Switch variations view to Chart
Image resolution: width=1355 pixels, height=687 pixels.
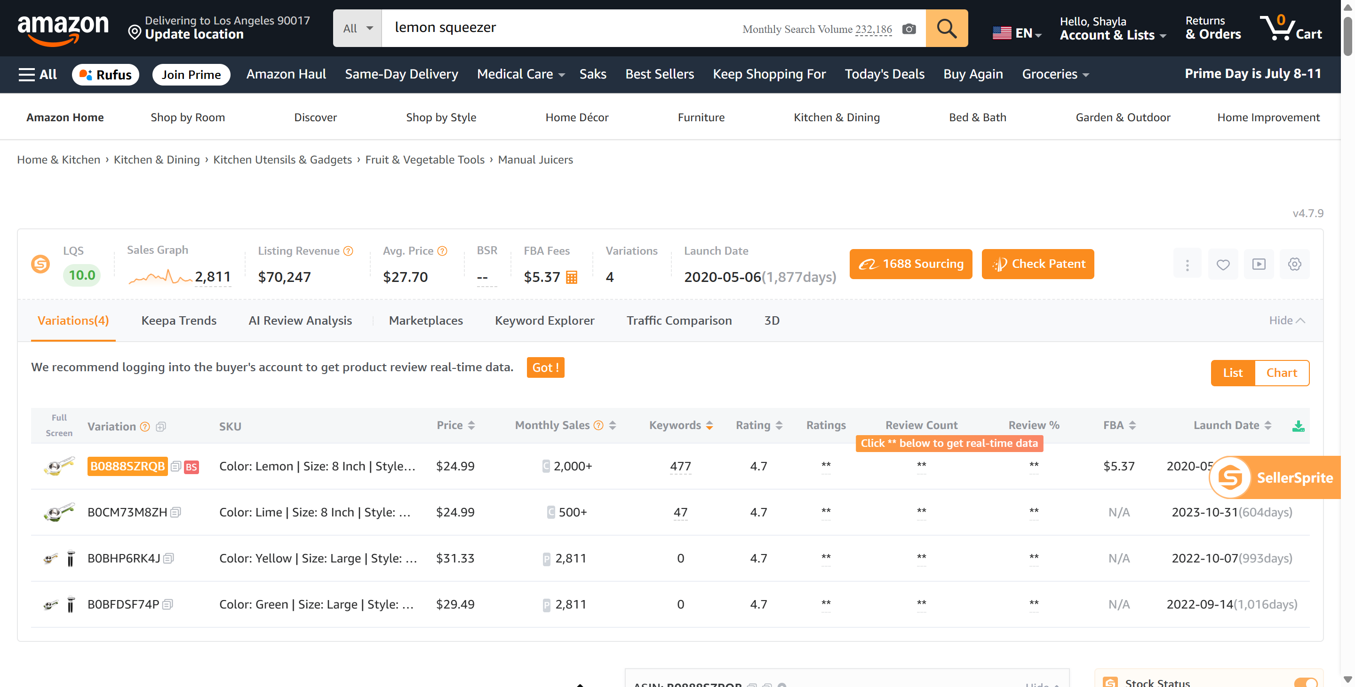click(1281, 373)
